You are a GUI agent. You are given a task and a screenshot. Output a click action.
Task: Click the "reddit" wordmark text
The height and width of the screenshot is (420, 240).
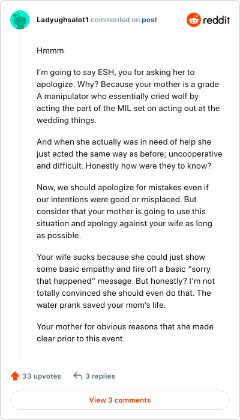tap(217, 20)
